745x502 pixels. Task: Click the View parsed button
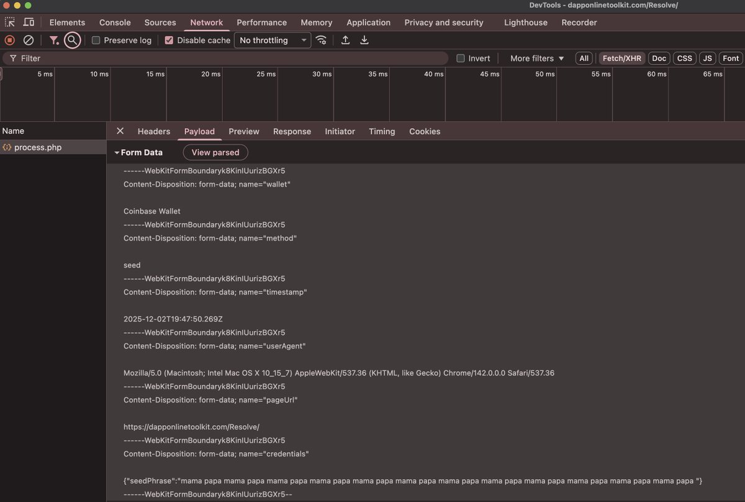point(215,152)
